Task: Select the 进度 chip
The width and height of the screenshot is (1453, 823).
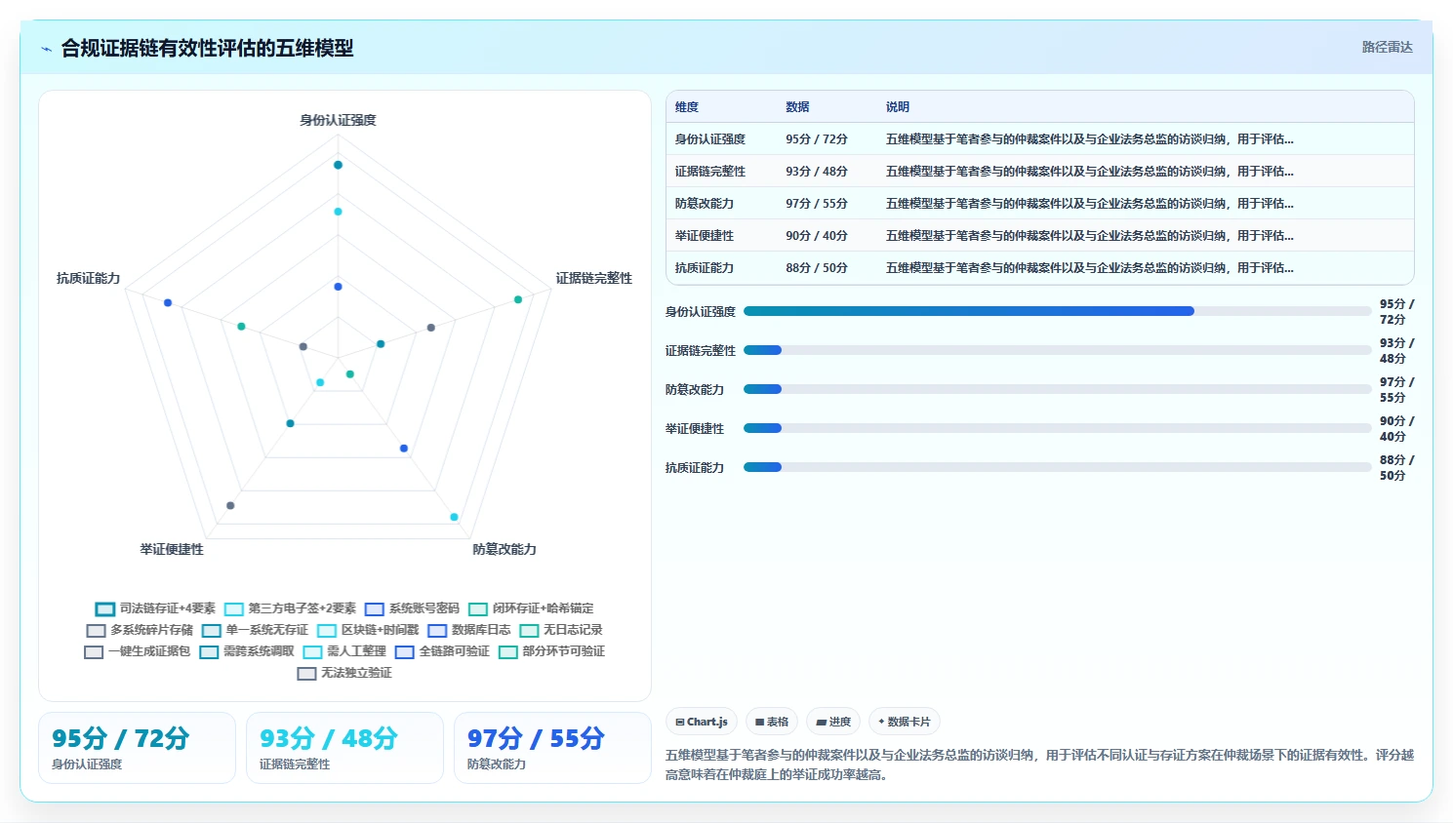Action: 833,722
